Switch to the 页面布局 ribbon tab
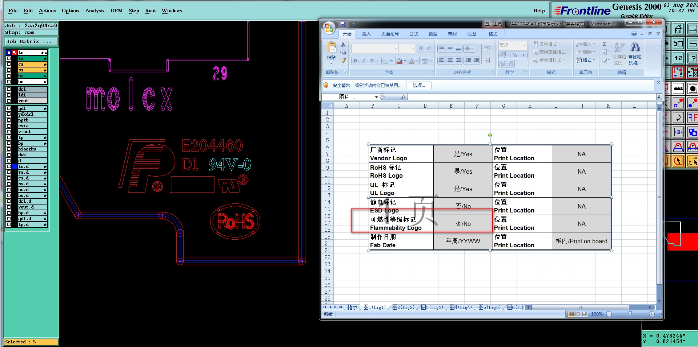 coord(390,34)
